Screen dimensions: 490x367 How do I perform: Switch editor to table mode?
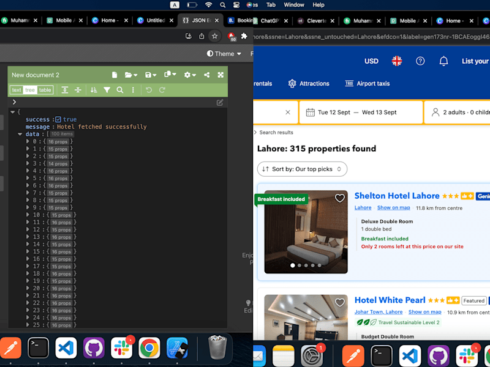[45, 90]
